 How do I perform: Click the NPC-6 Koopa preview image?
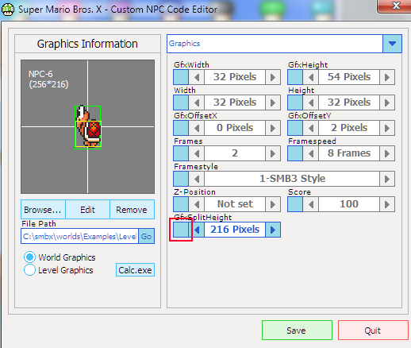click(x=88, y=126)
